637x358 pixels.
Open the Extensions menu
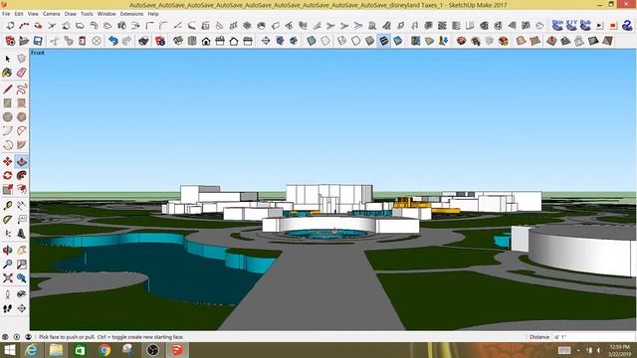(x=131, y=14)
